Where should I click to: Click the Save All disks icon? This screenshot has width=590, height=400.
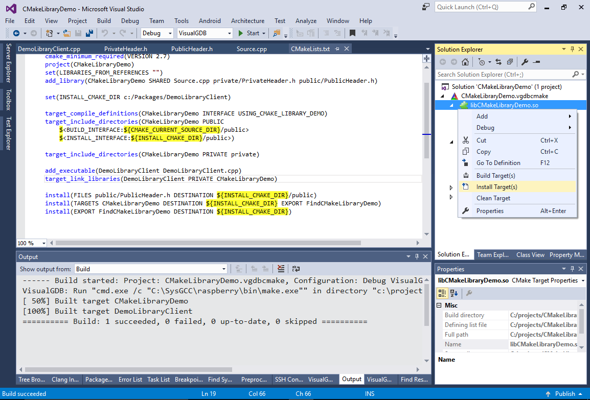tap(89, 33)
